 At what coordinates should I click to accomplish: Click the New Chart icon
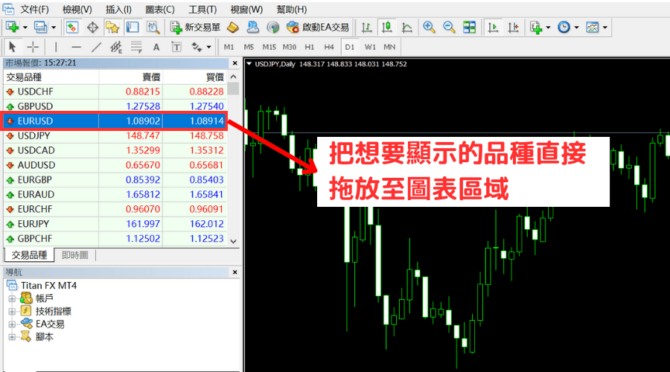point(12,28)
